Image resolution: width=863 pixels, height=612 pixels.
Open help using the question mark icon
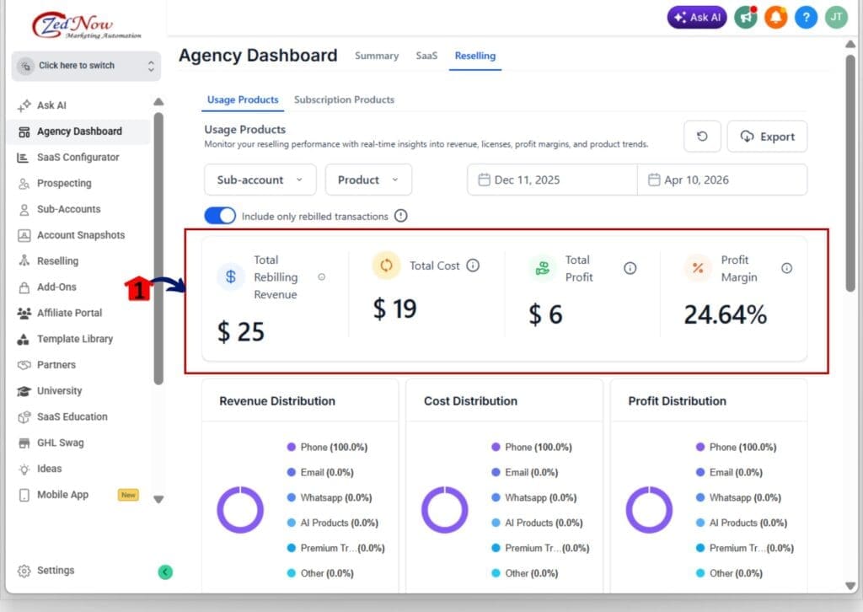click(806, 17)
